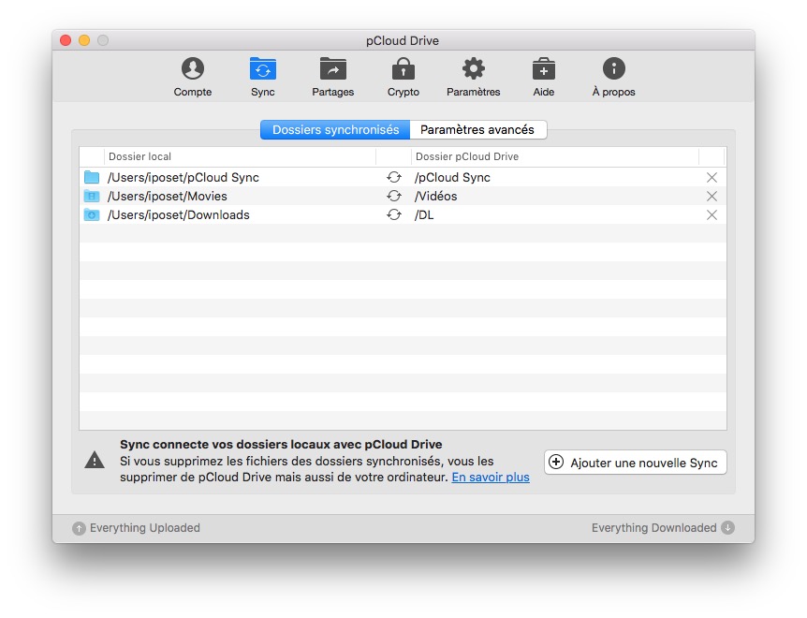The image size is (807, 618).
Task: Select /Users/iposet/Downloads local path
Action: point(179,215)
